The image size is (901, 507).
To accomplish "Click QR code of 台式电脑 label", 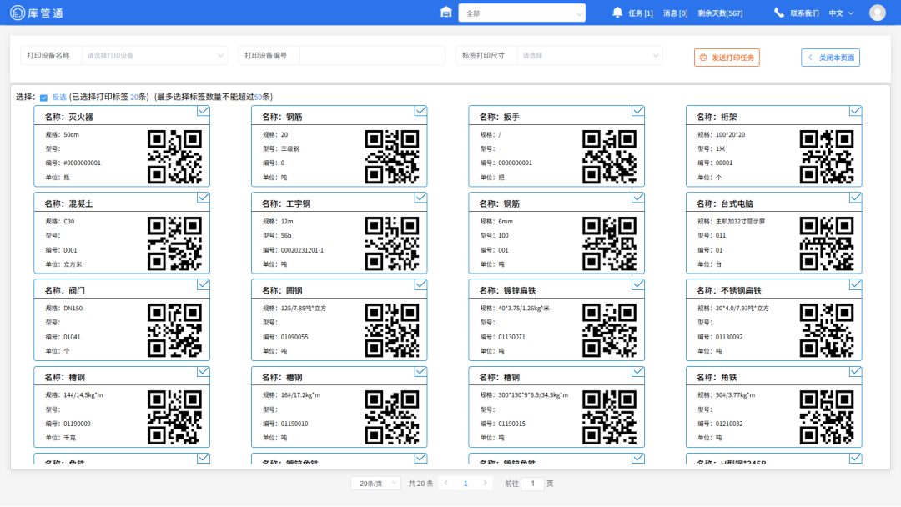I will click(x=827, y=243).
